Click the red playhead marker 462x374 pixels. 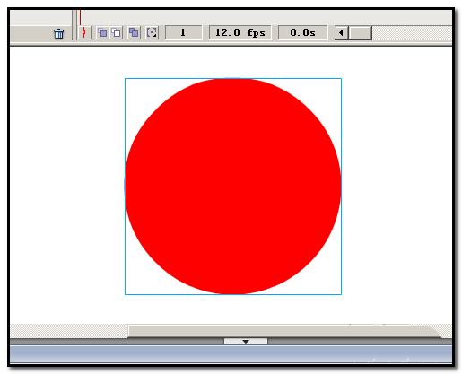[x=80, y=18]
